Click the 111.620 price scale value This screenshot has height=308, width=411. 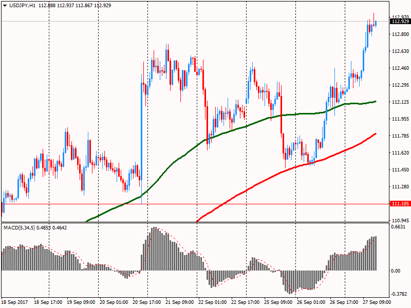point(400,153)
